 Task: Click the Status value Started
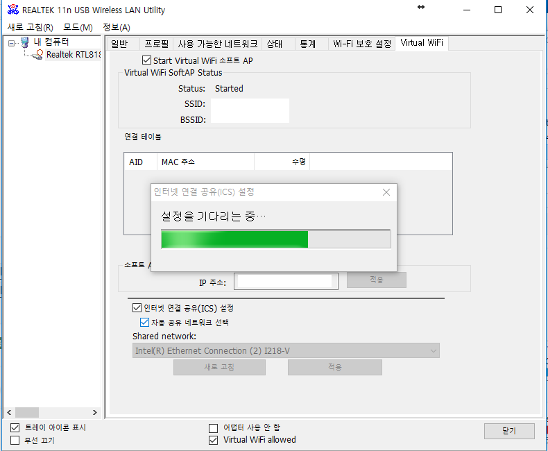tap(229, 88)
